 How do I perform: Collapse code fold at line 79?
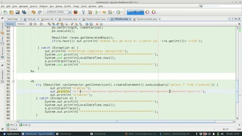tap(14, 81)
